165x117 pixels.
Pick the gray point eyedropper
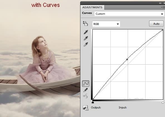click(x=86, y=38)
